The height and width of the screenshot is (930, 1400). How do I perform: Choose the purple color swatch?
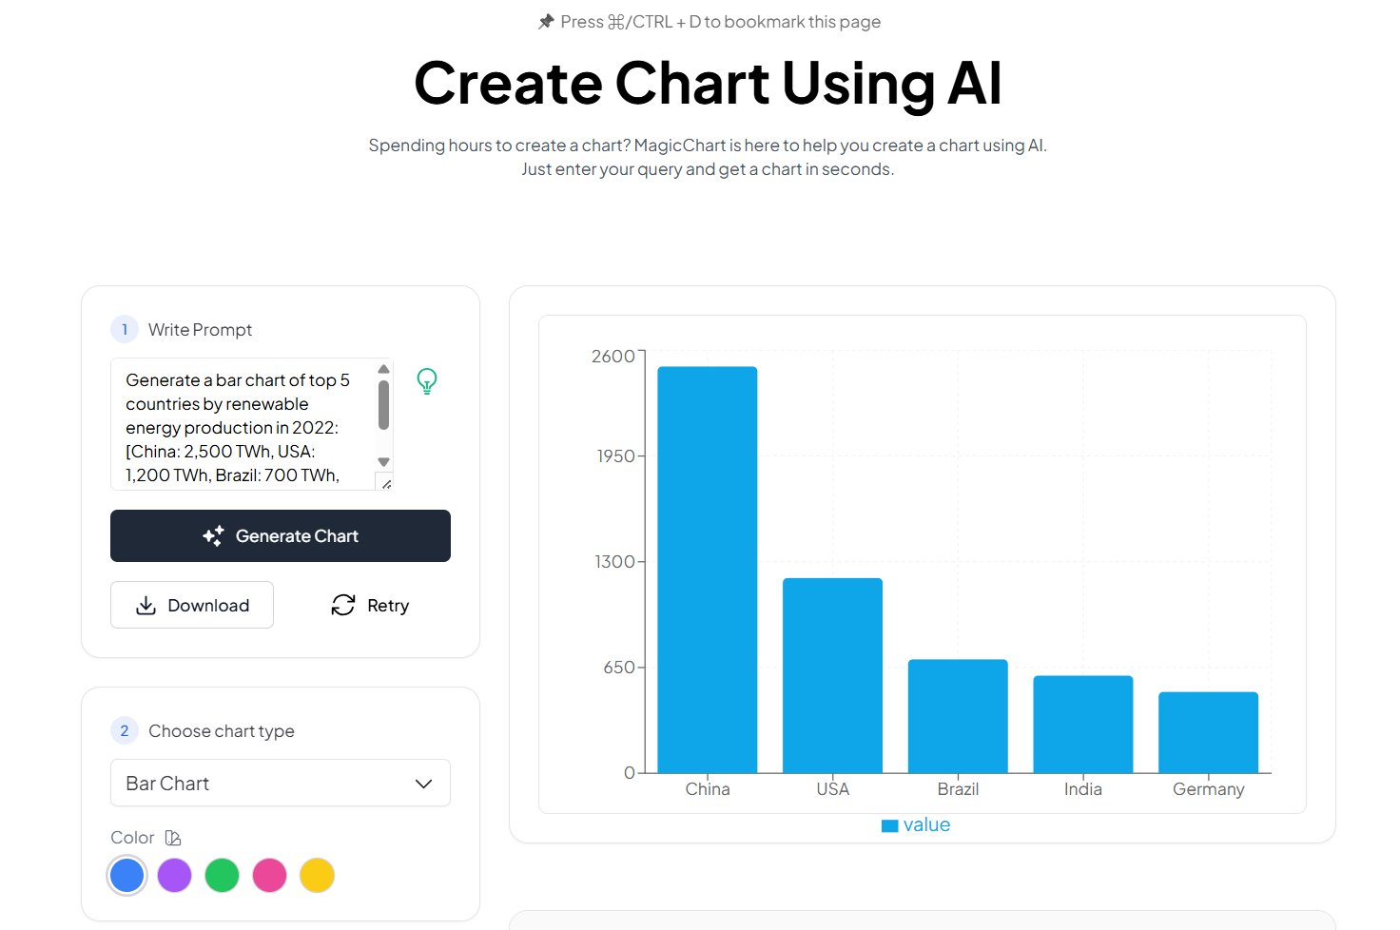click(x=175, y=875)
